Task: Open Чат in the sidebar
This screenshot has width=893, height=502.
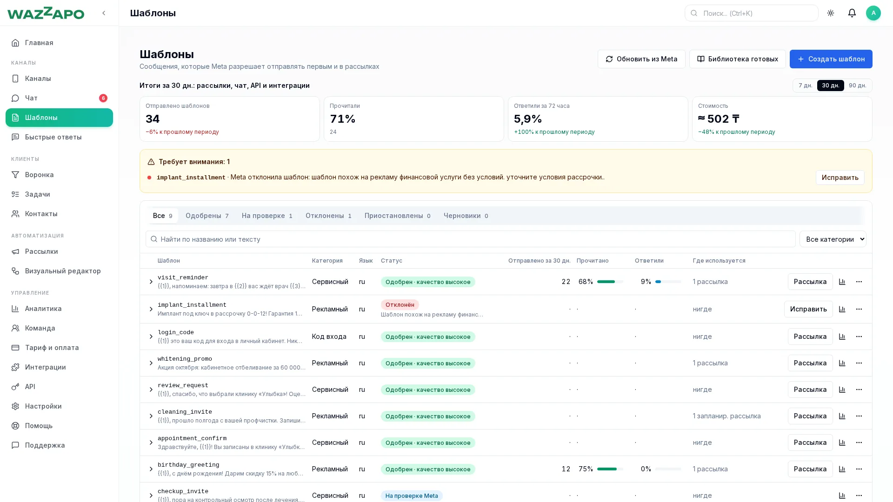Action: tap(59, 98)
